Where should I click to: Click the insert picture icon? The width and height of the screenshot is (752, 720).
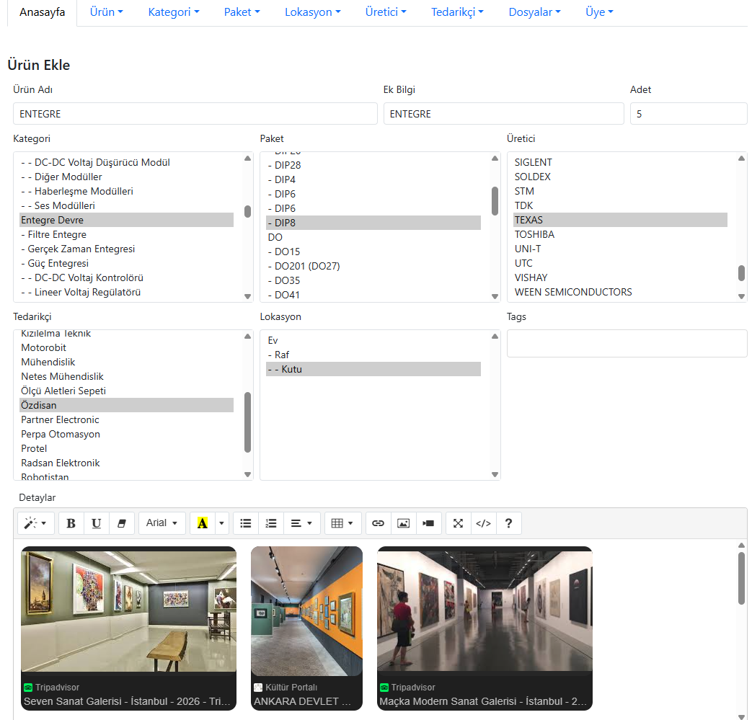(403, 523)
